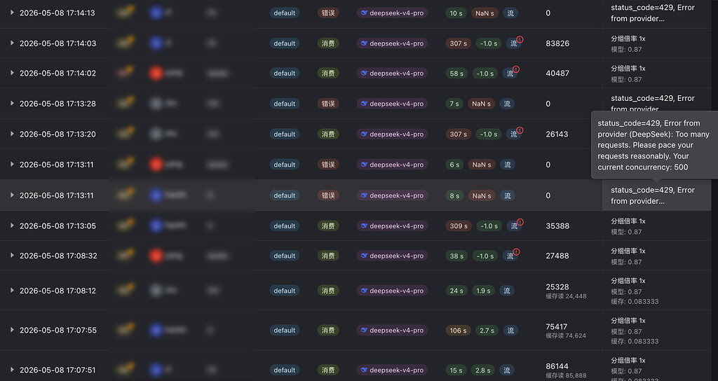Expand the 17:13:28 log entry
This screenshot has height=381, width=718.
pyautogui.click(x=12, y=104)
